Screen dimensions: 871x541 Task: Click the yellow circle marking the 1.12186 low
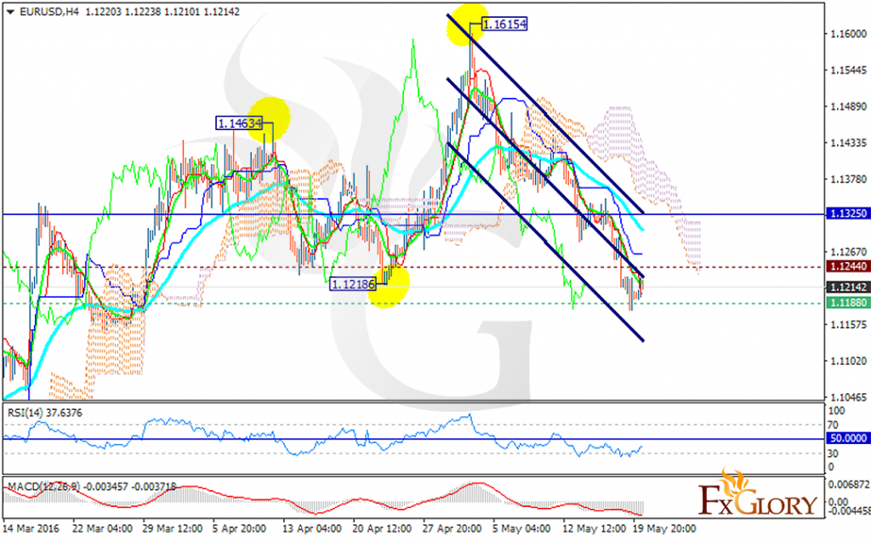[388, 286]
